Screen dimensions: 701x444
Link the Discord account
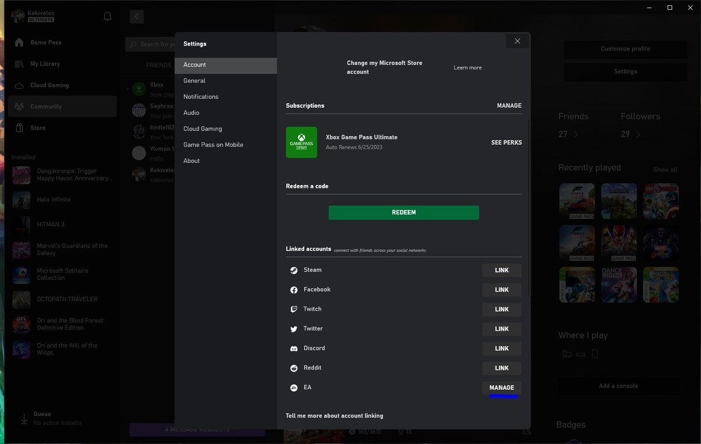pyautogui.click(x=502, y=348)
